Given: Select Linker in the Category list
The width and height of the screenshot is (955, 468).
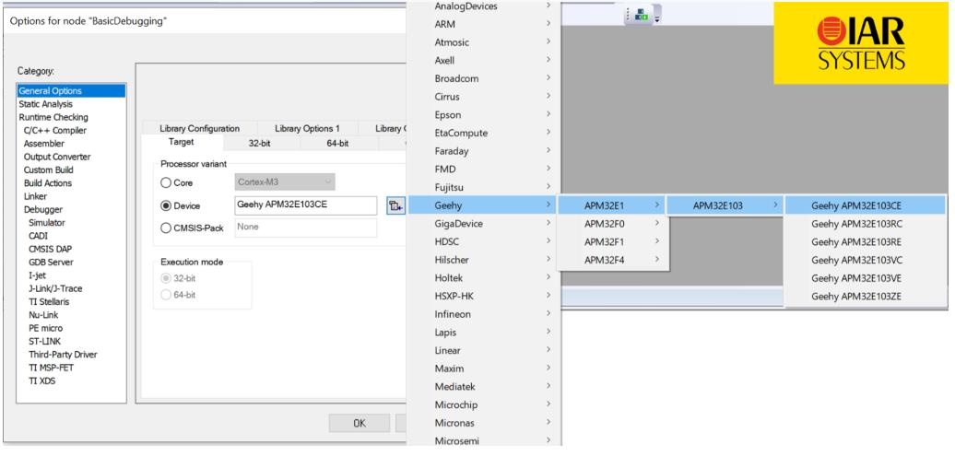Looking at the screenshot, I should coord(36,196).
